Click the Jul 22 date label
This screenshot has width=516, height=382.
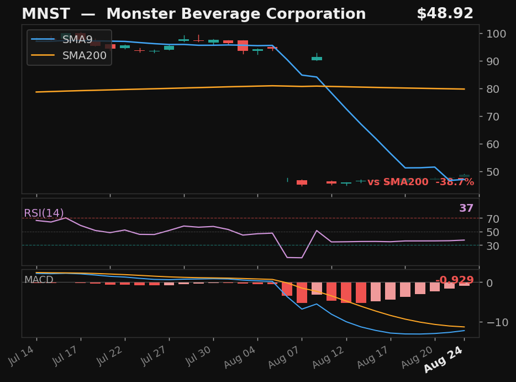tap(110, 356)
